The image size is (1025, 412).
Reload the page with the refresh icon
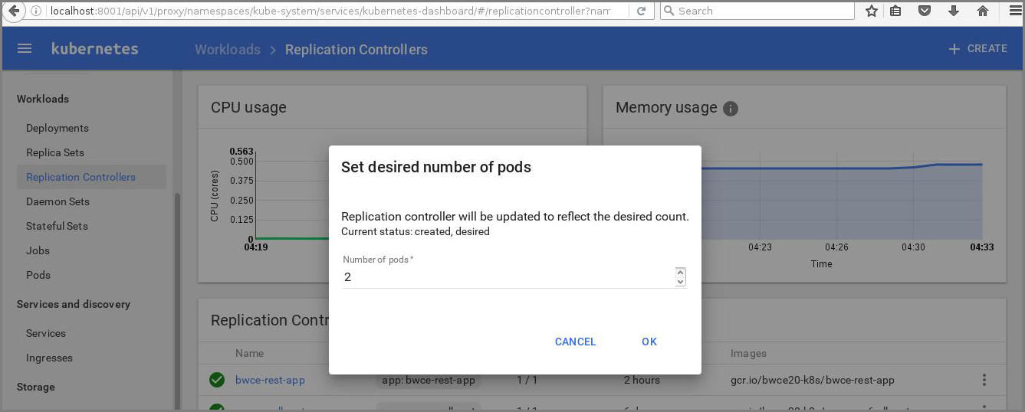point(641,11)
